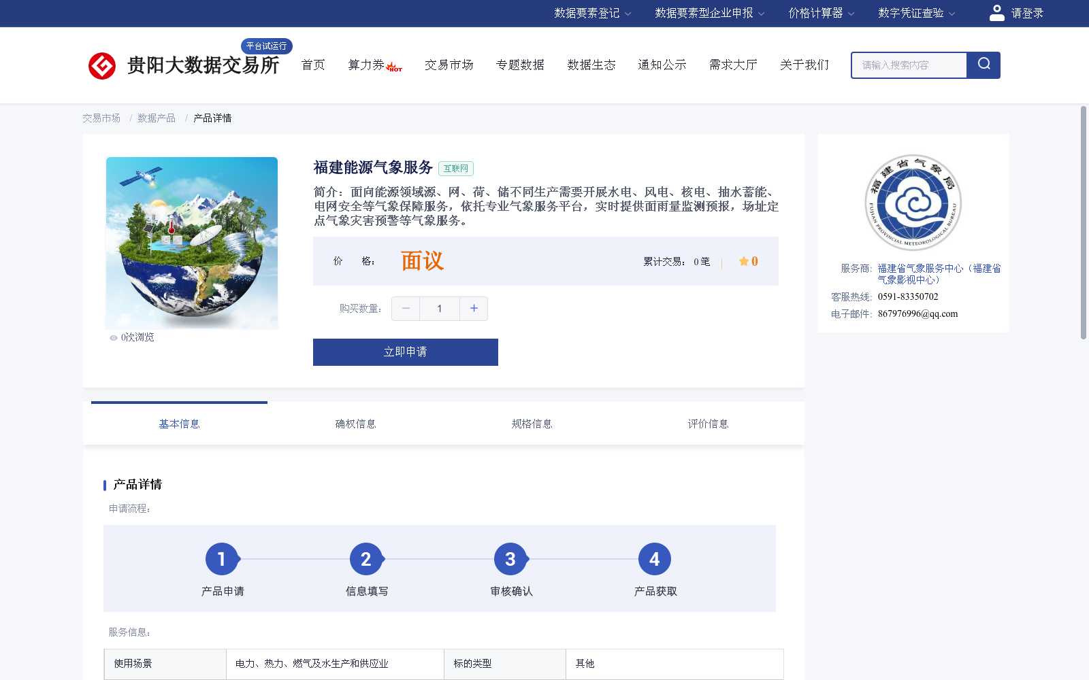Open the 数字凭证查验 dropdown

tap(917, 13)
